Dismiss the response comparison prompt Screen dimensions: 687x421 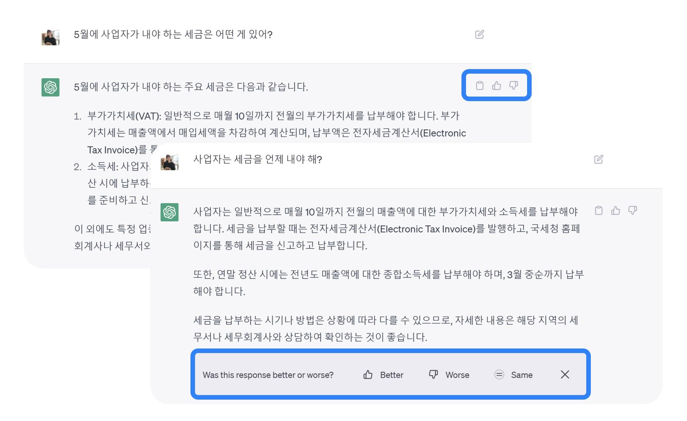pos(565,375)
